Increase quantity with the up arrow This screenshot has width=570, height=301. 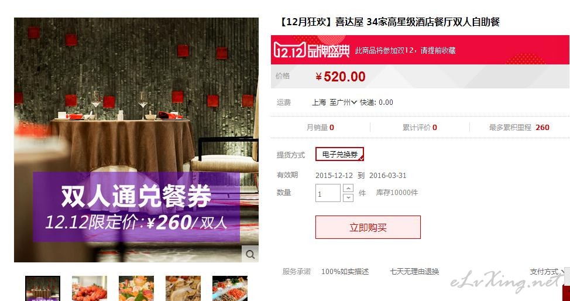pos(348,189)
